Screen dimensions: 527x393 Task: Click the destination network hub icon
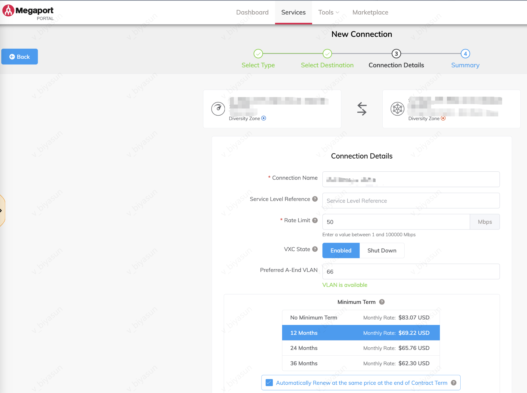[x=397, y=109]
